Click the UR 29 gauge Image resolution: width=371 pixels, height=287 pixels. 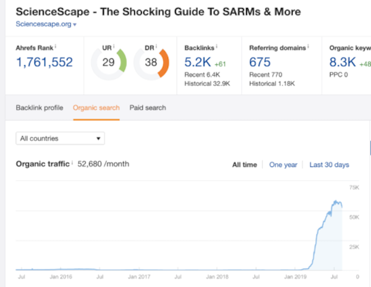(109, 62)
